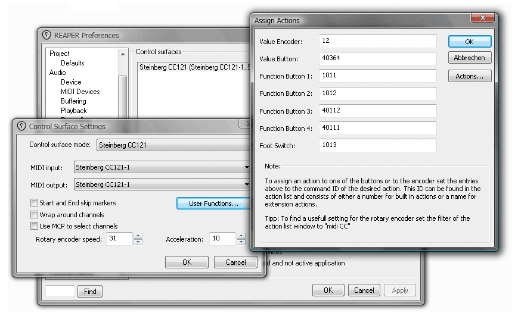Image resolution: width=518 pixels, height=316 pixels.
Task: Click the REAPER logo icon in Preferences title
Action: (46, 35)
